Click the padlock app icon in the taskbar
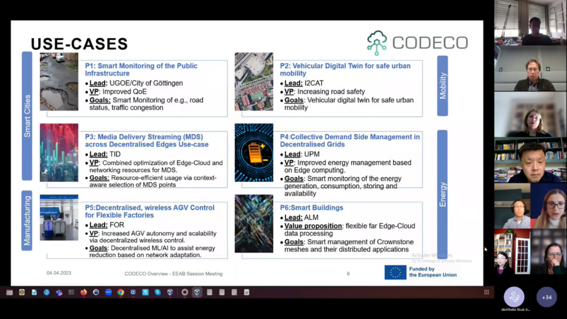 pos(96,292)
